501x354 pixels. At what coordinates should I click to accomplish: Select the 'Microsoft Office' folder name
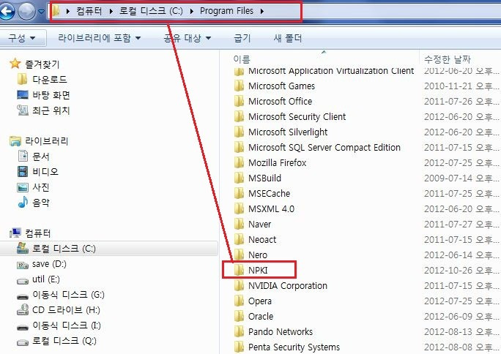coord(281,102)
